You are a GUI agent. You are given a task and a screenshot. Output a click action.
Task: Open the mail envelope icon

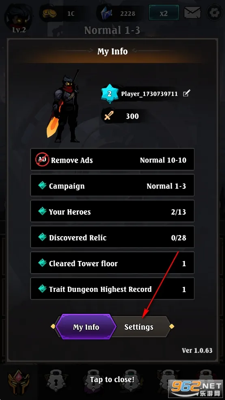193,13
